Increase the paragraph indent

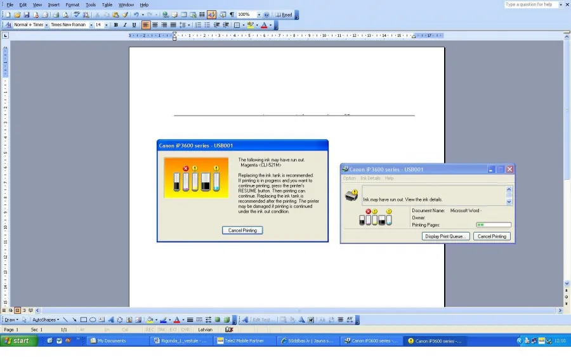coord(226,25)
